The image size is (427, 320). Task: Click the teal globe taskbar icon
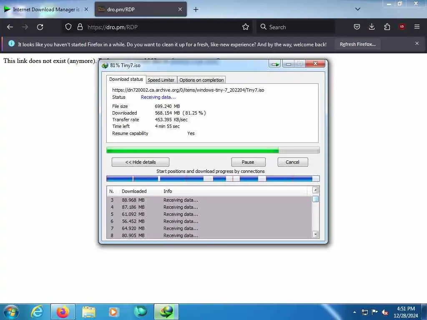[x=141, y=312]
